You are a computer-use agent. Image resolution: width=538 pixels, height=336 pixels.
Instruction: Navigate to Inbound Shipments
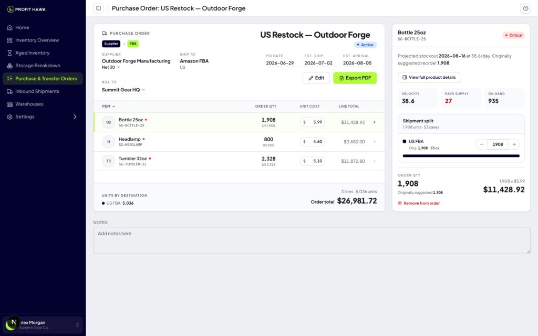(x=43, y=91)
